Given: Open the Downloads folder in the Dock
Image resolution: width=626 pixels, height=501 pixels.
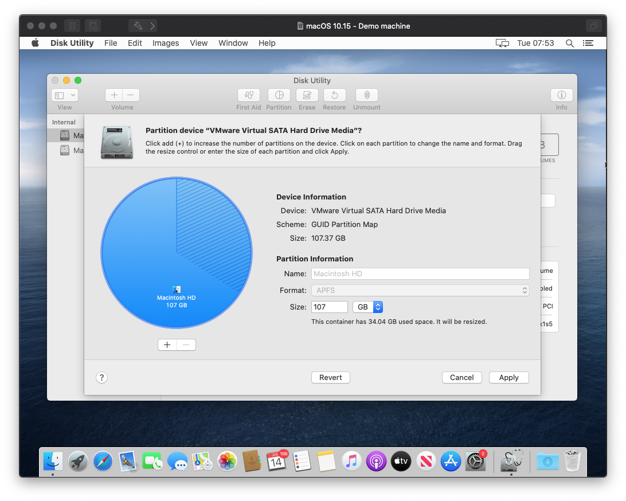Looking at the screenshot, I should pyautogui.click(x=547, y=461).
